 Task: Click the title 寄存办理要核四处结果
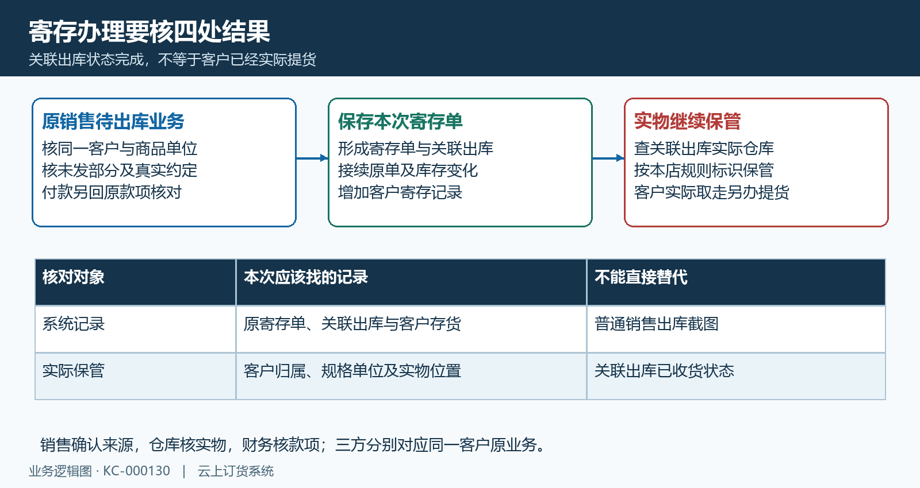149,32
